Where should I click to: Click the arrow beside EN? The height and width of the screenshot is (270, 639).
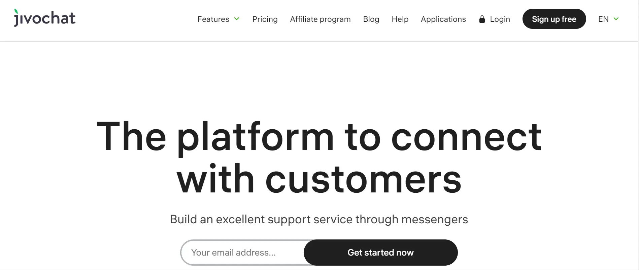point(617,19)
